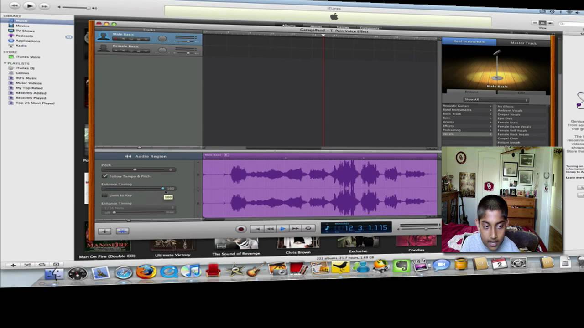The image size is (584, 328).
Task: Select Movies in iTunes library sidebar
Action: (x=22, y=26)
